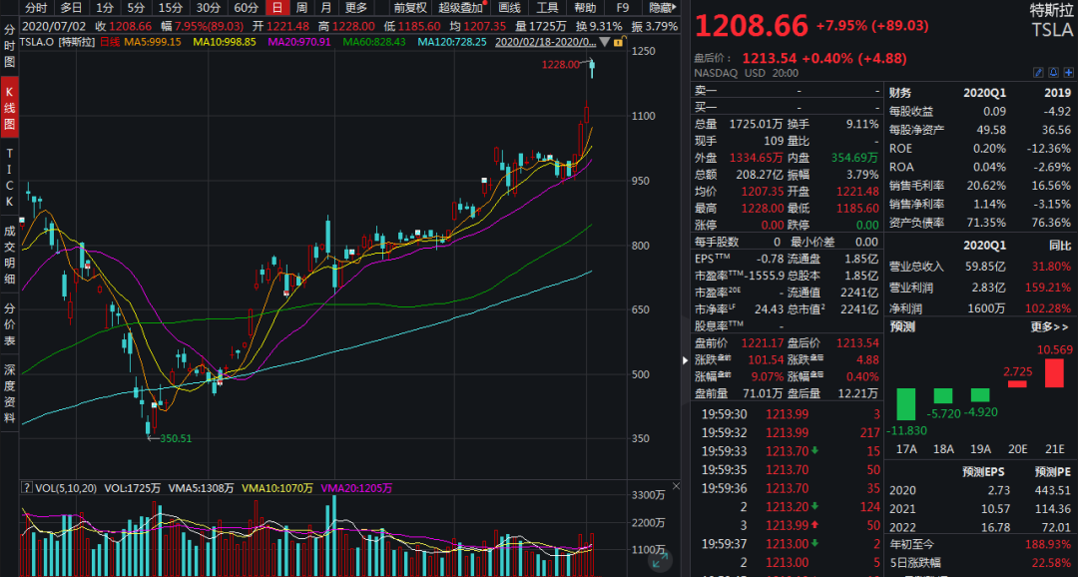Image resolution: width=1078 pixels, height=577 pixels.
Task: Open the 前复权 adjustment selector
Action: (410, 8)
